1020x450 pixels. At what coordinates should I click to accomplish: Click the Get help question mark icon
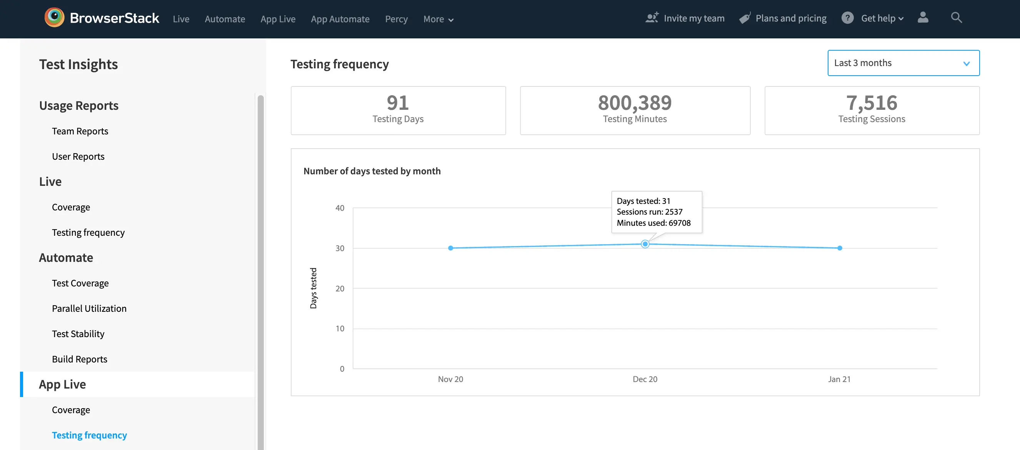click(x=847, y=18)
